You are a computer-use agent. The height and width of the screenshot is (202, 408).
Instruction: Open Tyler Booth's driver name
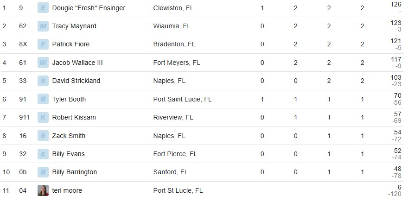[x=69, y=99]
